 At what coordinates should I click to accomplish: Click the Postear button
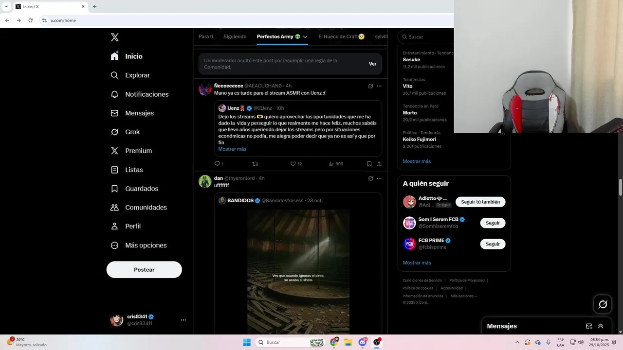(x=144, y=270)
